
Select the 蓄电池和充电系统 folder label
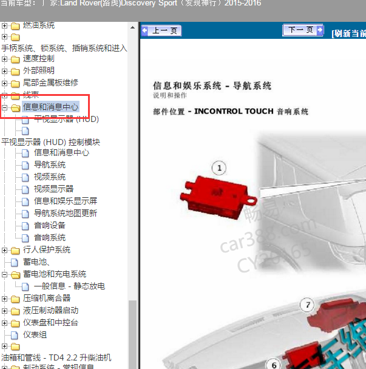pos(55,274)
